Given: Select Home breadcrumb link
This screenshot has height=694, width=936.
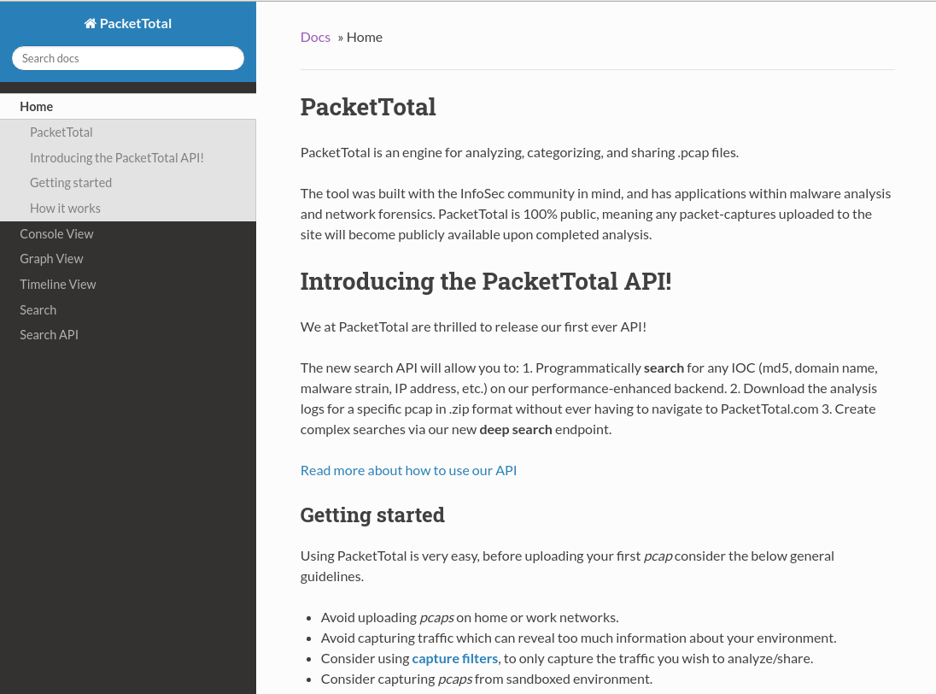Looking at the screenshot, I should 364,36.
